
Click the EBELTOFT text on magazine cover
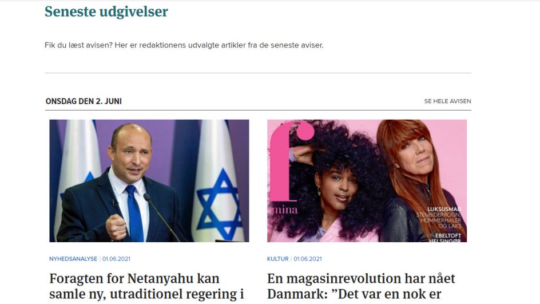click(x=448, y=235)
